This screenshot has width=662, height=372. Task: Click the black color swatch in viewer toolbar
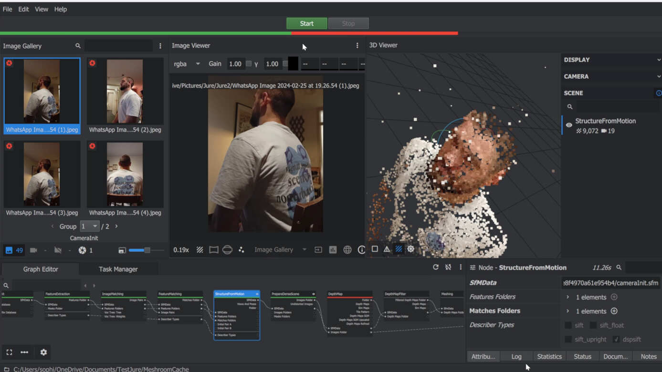pos(293,63)
